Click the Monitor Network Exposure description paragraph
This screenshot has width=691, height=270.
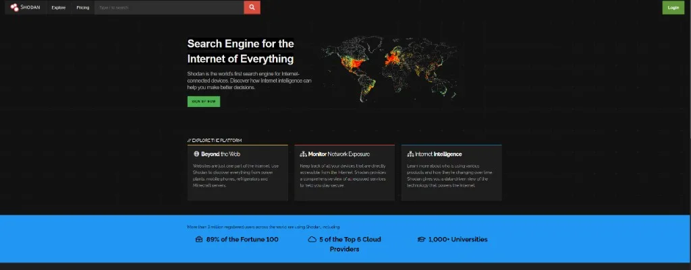point(343,176)
